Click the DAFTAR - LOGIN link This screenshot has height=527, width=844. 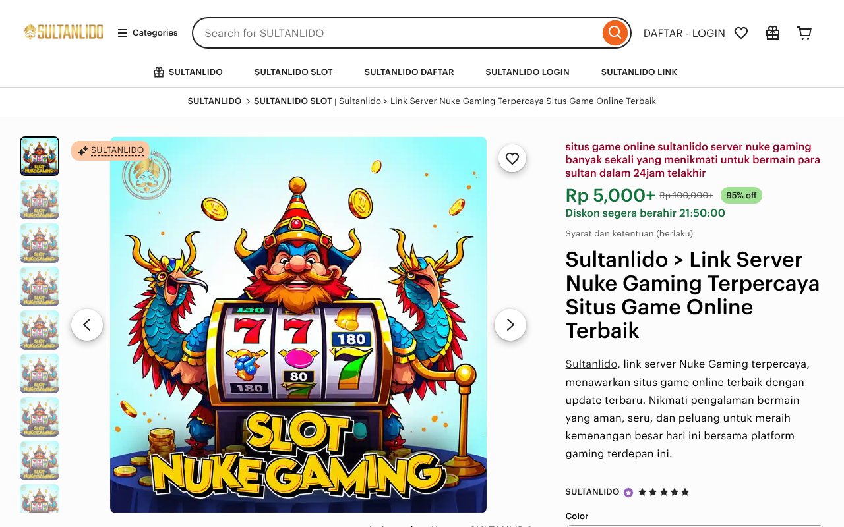tap(684, 33)
